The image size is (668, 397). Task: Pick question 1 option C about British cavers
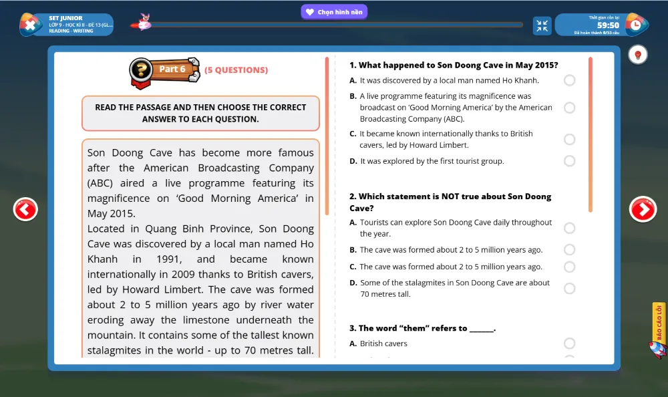coord(569,140)
